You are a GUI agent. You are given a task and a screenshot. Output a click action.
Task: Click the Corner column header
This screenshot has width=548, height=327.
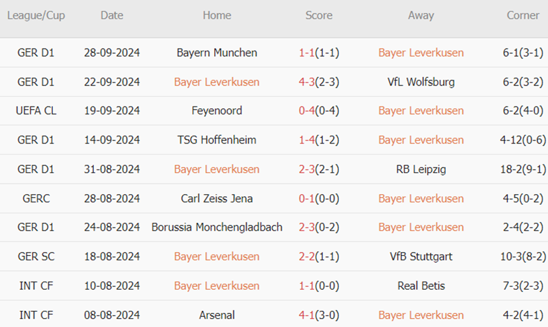[523, 16]
